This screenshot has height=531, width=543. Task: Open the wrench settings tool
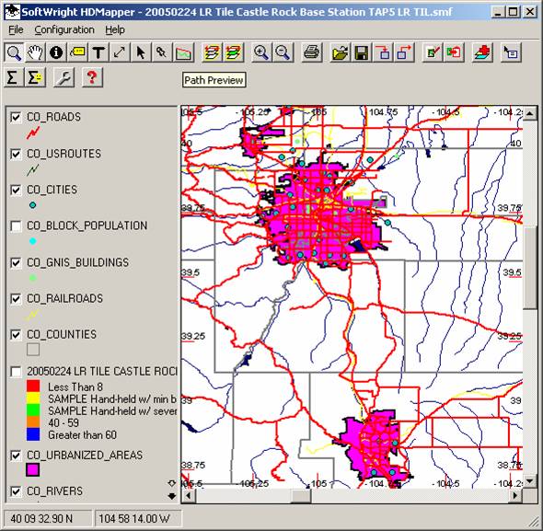click(64, 77)
